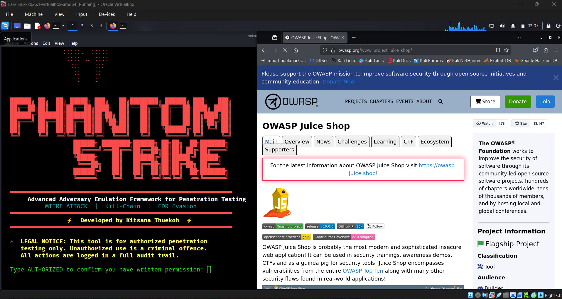Click the VirtualBox USB devices status icon

pyautogui.click(x=499, y=295)
